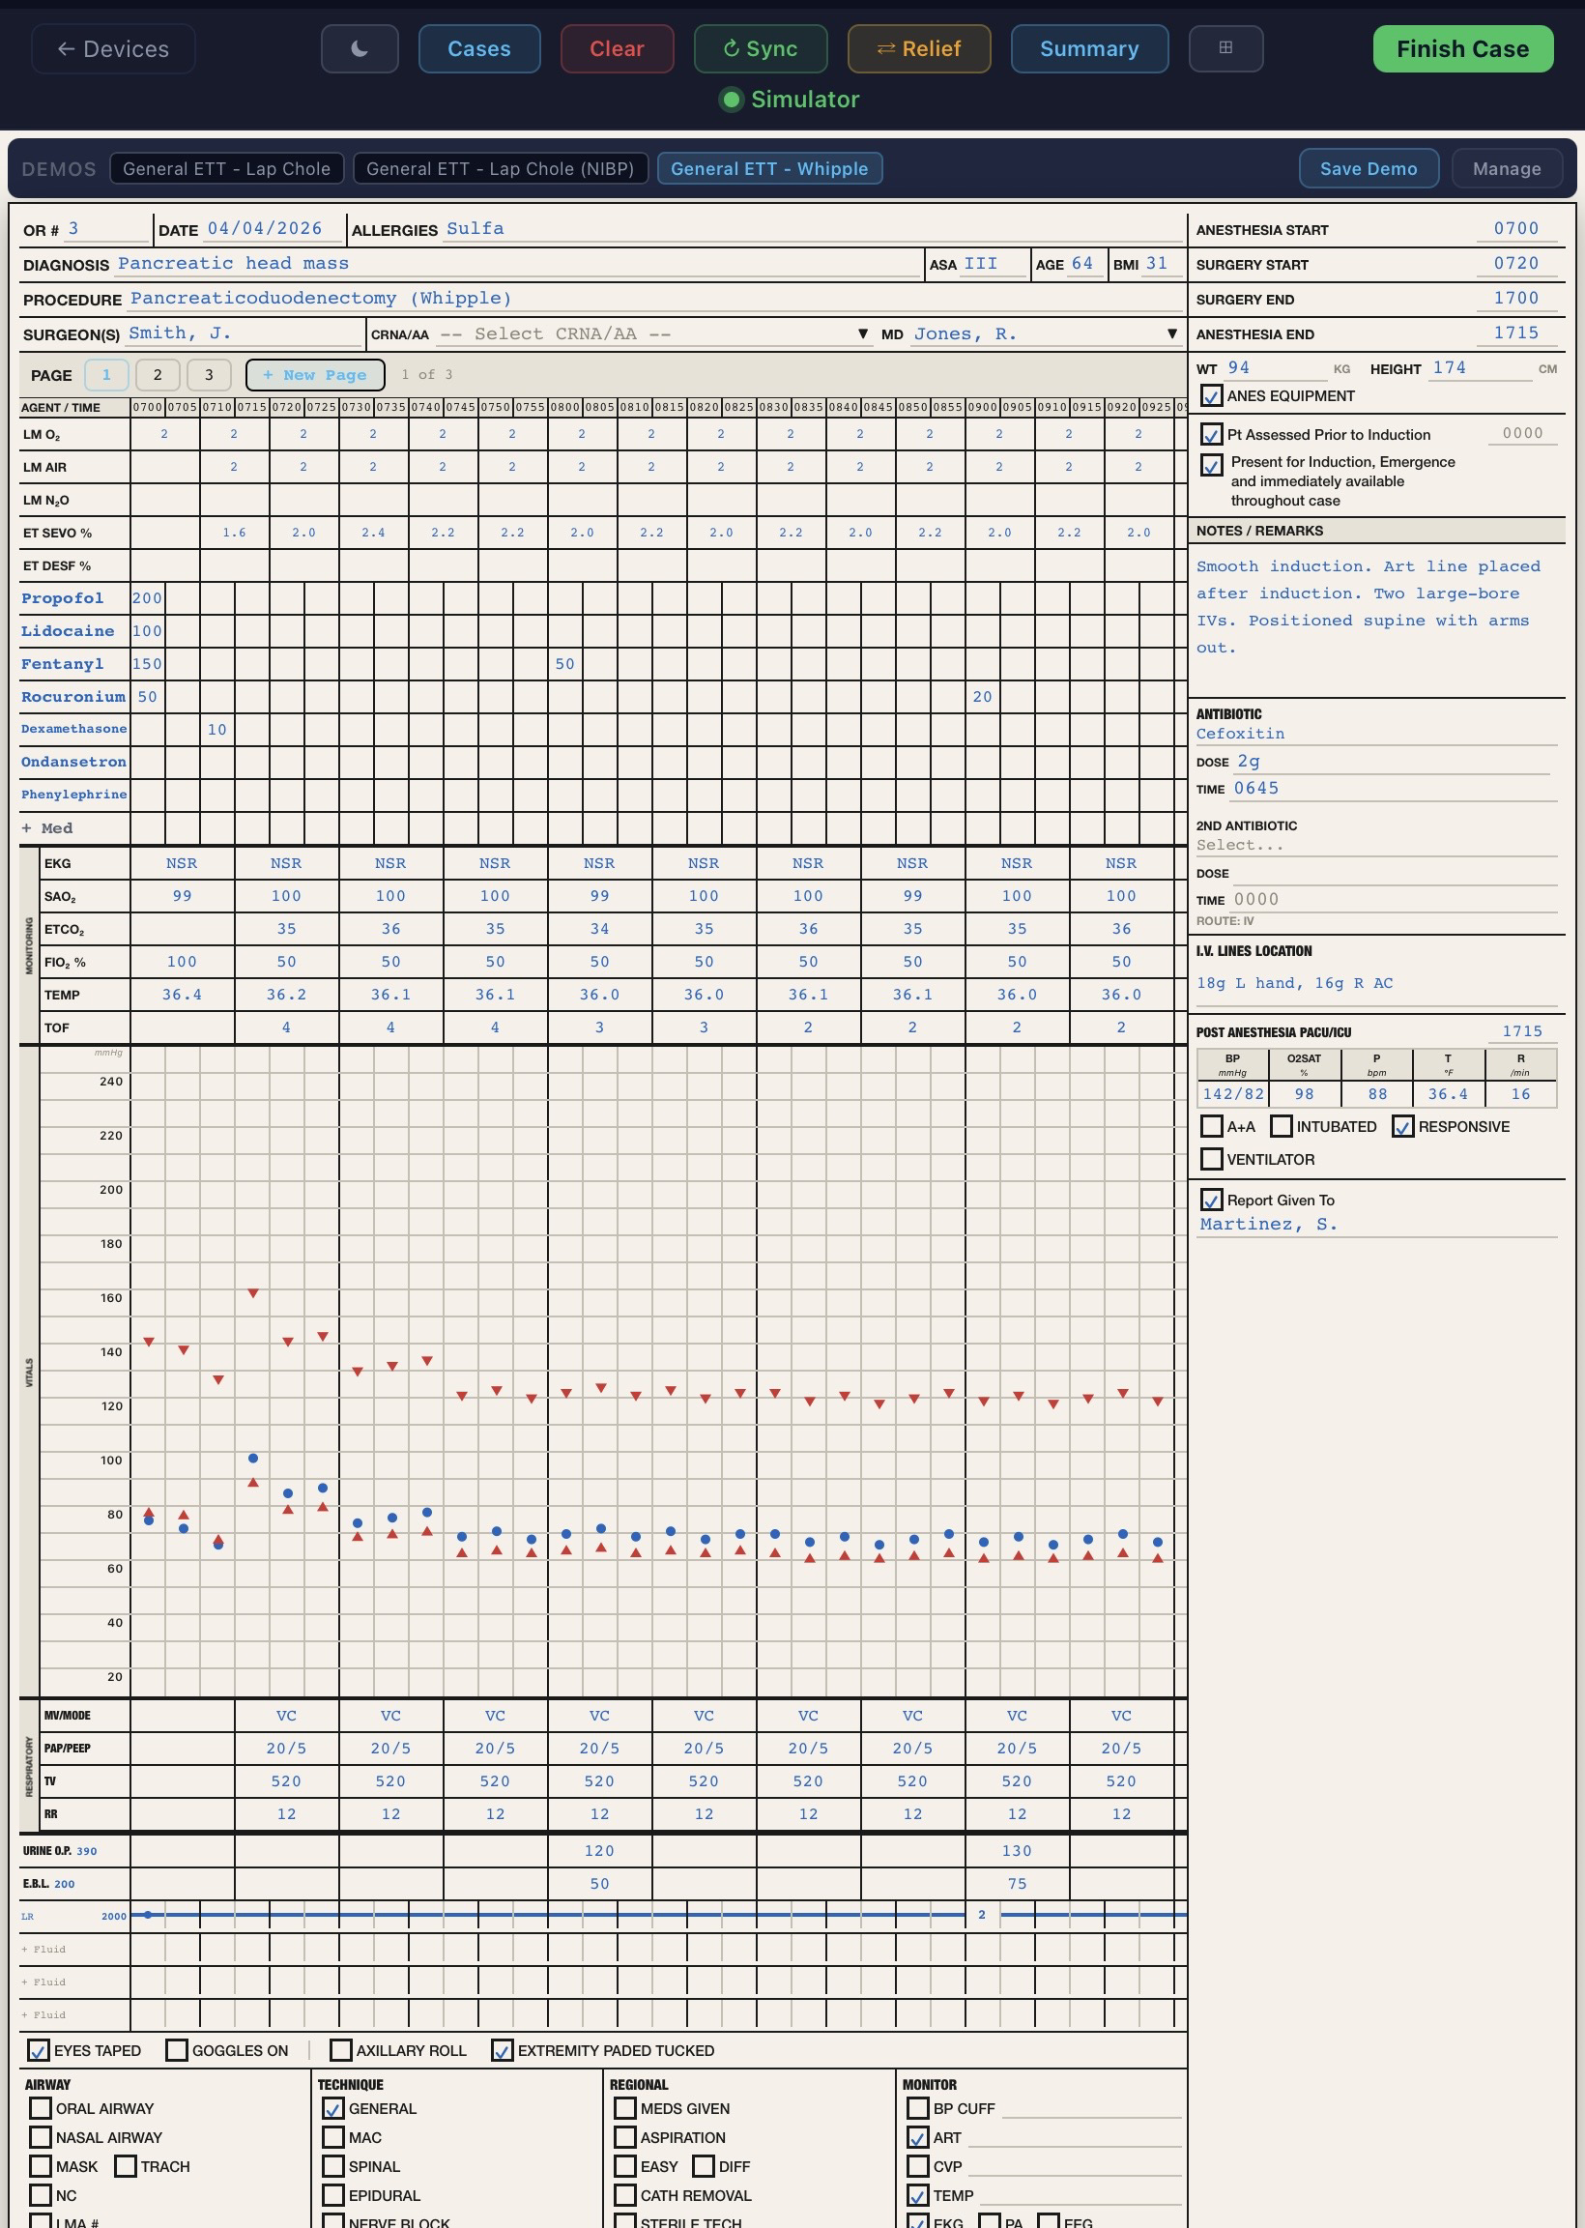
Task: Select the Phenylephrine medication label
Action: pyautogui.click(x=74, y=795)
